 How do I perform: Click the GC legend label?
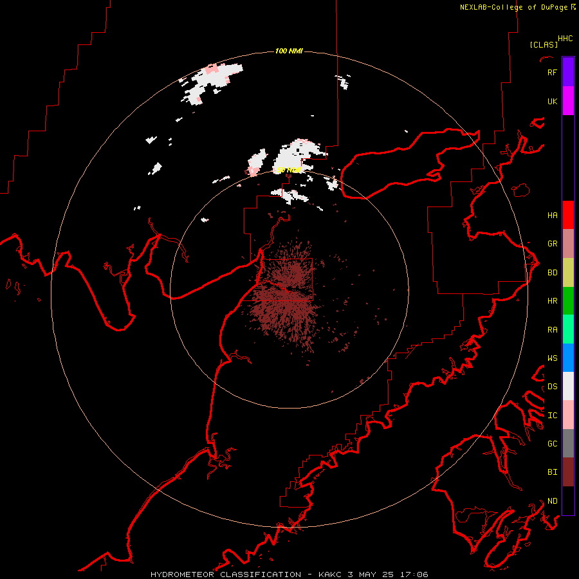point(552,444)
